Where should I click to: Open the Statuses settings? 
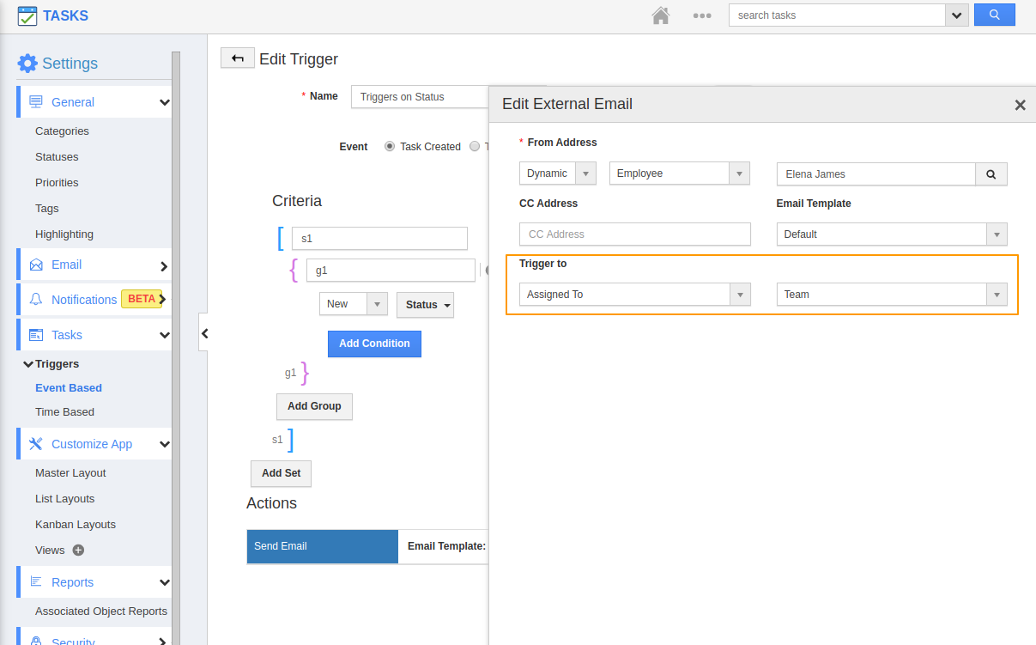(x=57, y=157)
